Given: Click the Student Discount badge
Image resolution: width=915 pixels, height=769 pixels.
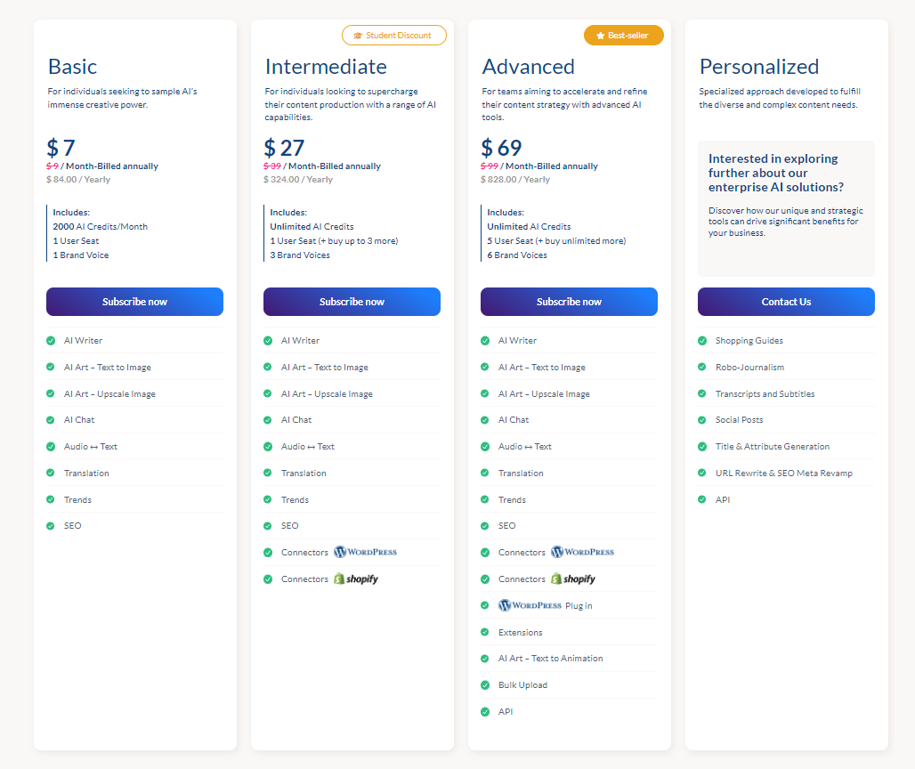Looking at the screenshot, I should pyautogui.click(x=394, y=36).
